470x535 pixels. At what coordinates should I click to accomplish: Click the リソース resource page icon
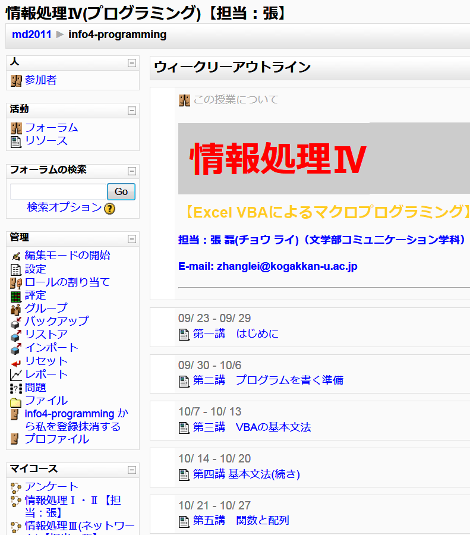15,142
